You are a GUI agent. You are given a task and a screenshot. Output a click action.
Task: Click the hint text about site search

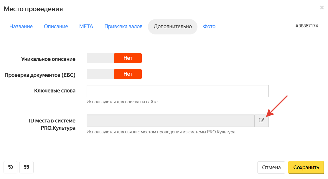pos(122,102)
